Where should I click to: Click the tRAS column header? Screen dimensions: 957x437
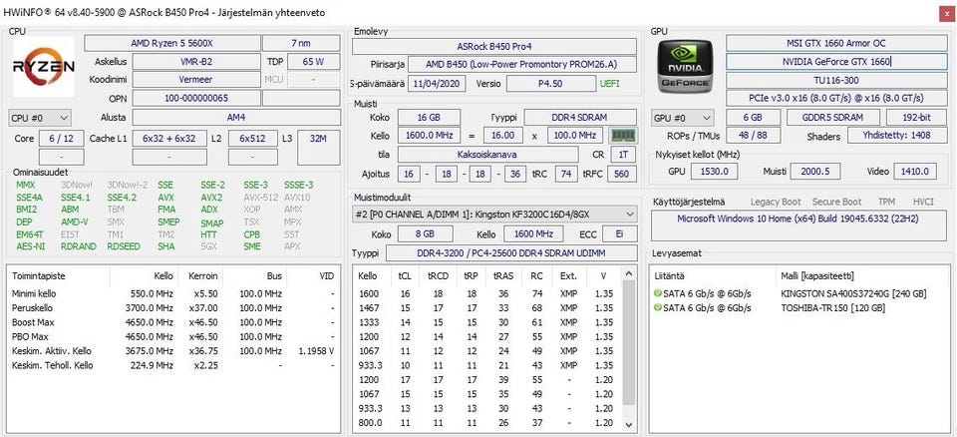tap(503, 275)
